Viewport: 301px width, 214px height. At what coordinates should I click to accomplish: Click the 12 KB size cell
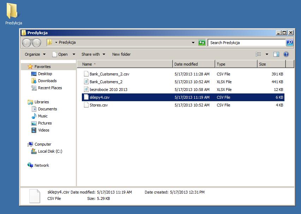278,90
